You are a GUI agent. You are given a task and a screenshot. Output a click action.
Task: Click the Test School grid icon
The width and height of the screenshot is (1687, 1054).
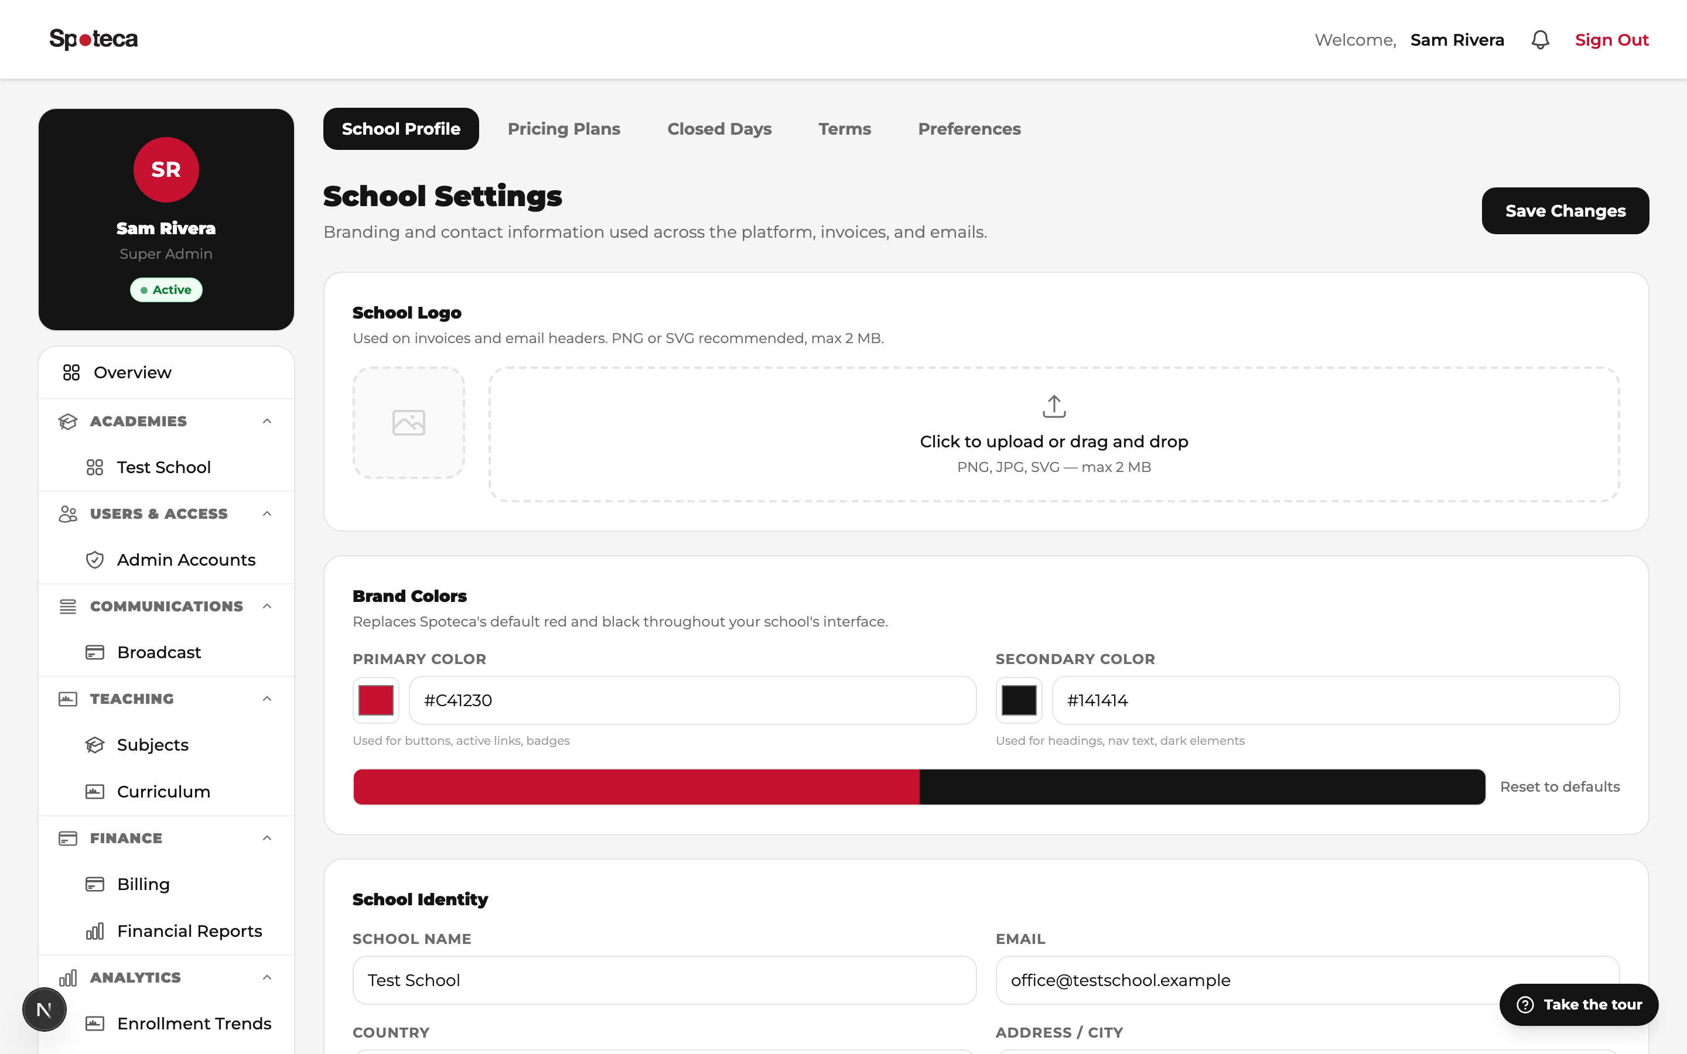click(x=95, y=467)
